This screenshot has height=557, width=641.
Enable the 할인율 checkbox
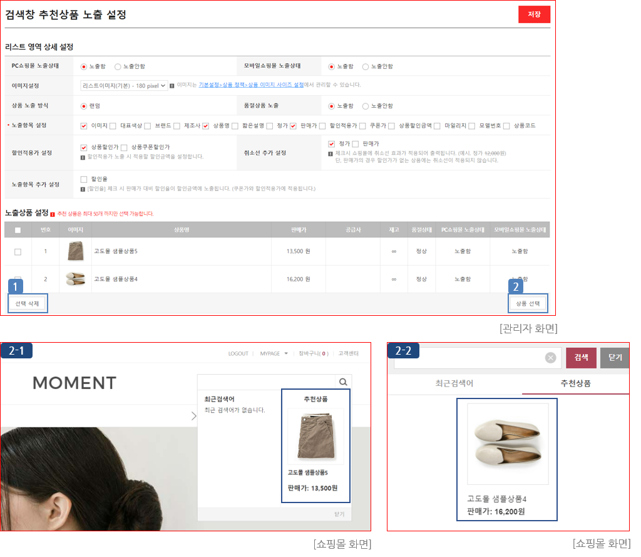click(84, 180)
